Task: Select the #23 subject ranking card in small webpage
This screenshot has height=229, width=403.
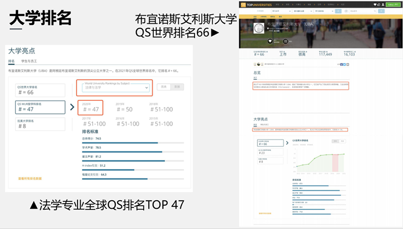Action: [x=271, y=152]
